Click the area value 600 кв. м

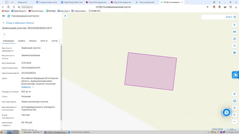coord(26,92)
